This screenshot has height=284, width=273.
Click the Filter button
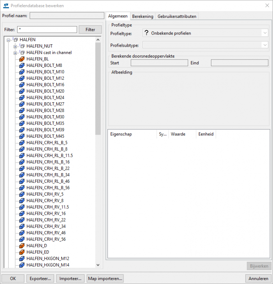point(90,30)
